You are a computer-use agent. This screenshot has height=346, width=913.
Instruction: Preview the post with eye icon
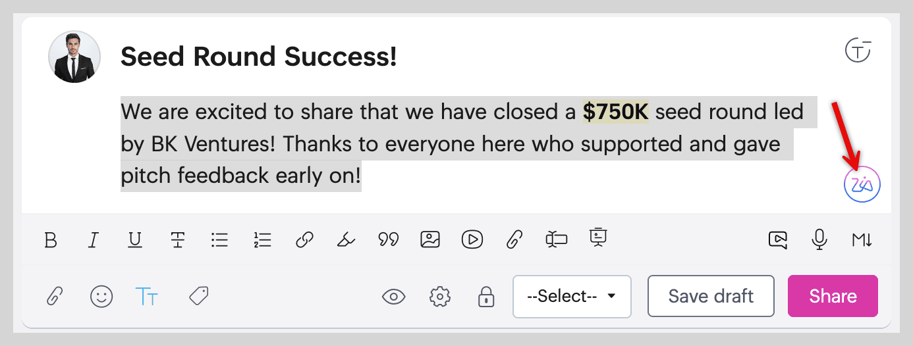tap(394, 297)
